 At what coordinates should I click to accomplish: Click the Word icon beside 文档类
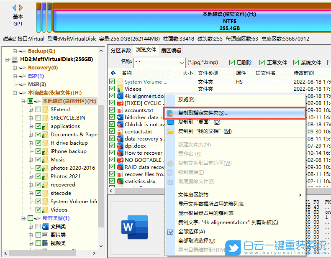(45, 227)
